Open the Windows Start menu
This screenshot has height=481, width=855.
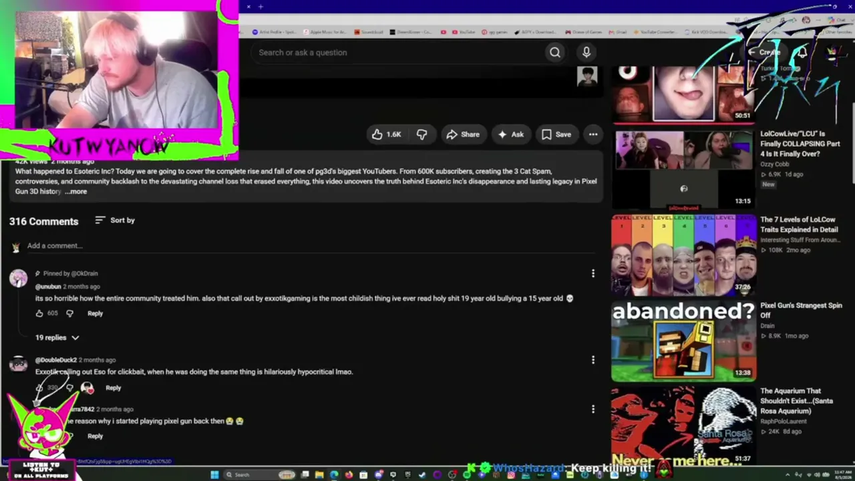coord(214,475)
